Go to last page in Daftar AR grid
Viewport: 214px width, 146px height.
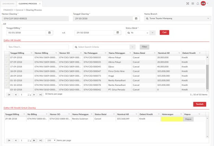[40, 94]
